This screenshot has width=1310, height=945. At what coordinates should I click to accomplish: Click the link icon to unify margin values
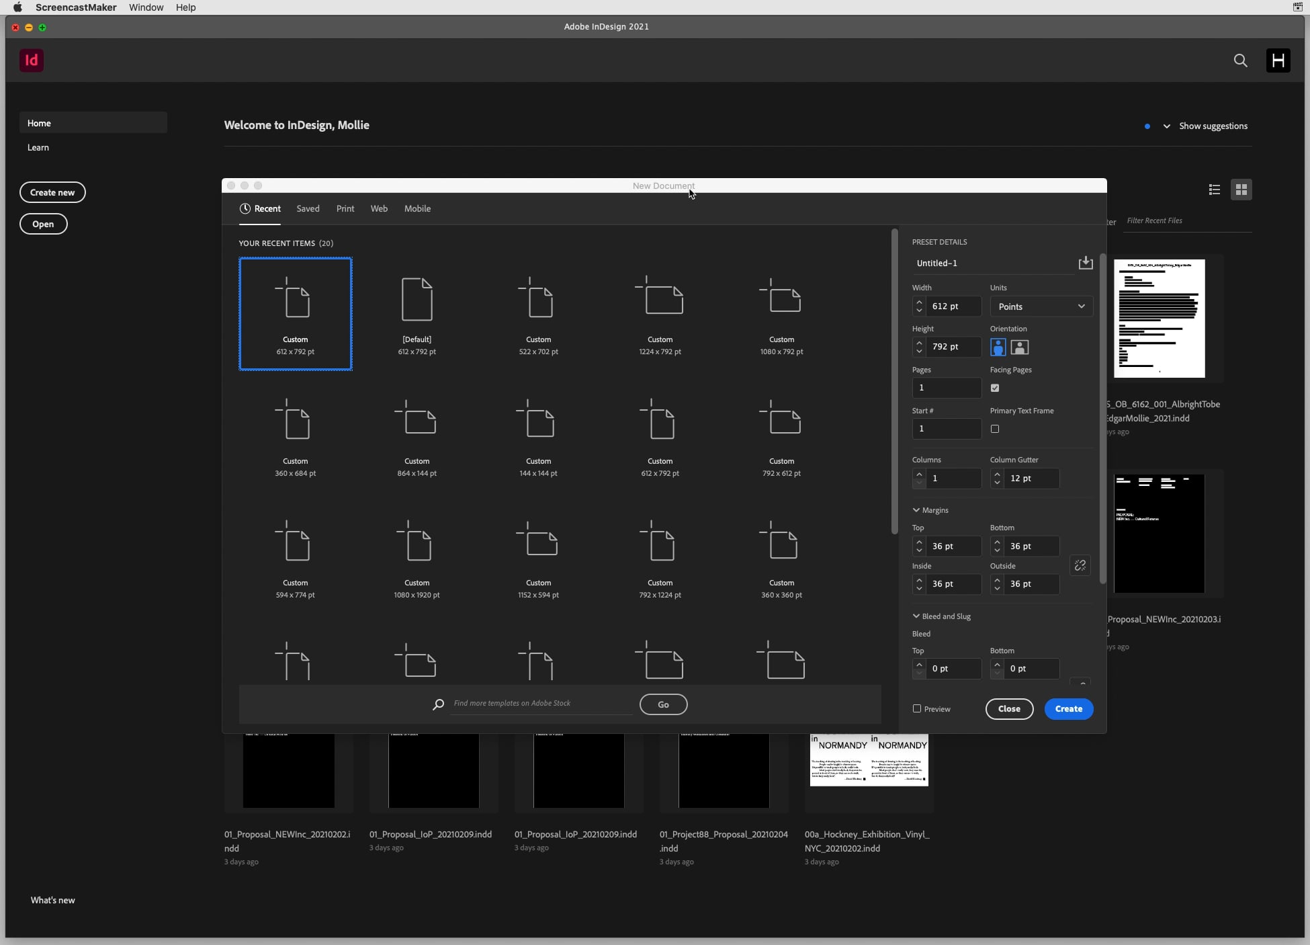(1080, 565)
